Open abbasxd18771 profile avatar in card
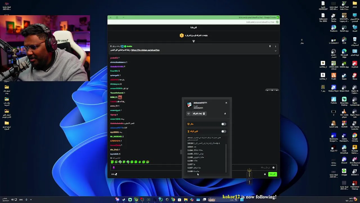Screen dimensions: 360x203 tap(190, 105)
